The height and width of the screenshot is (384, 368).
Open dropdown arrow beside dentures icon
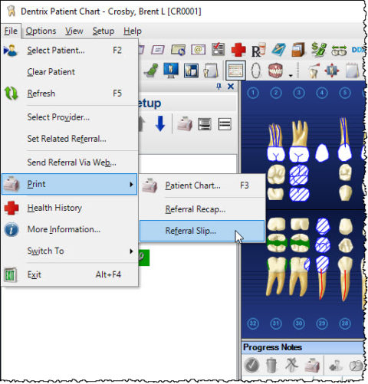[x=291, y=76]
